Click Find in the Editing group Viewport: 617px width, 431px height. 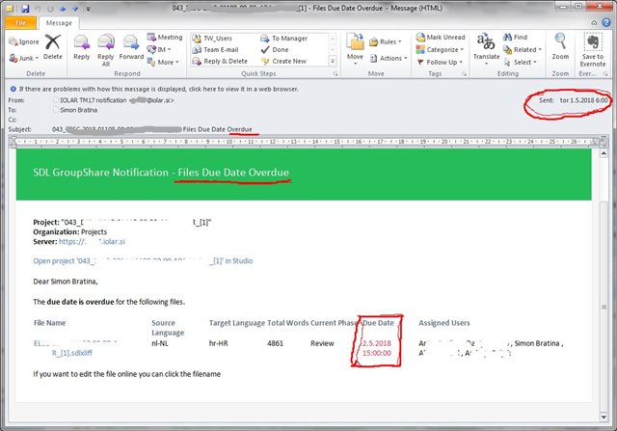coord(515,37)
